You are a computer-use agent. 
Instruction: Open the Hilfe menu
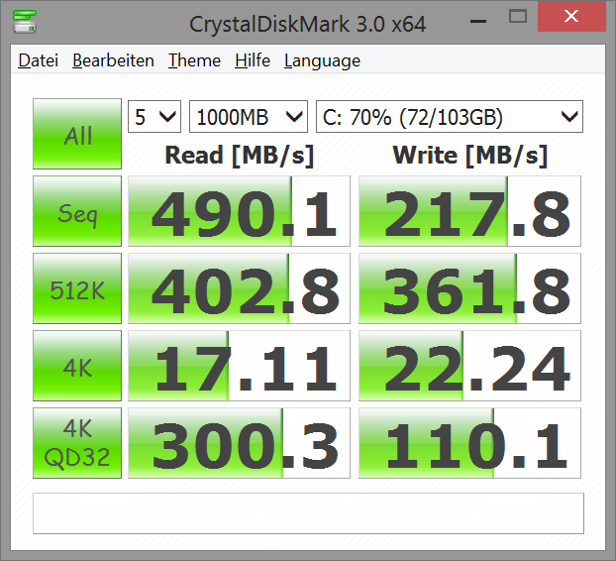click(x=253, y=60)
